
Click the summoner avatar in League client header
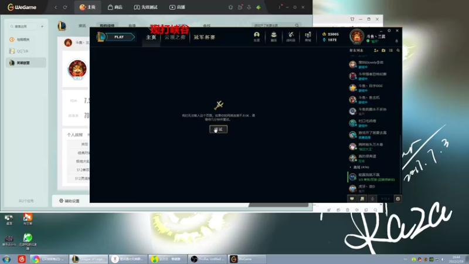[356, 36]
